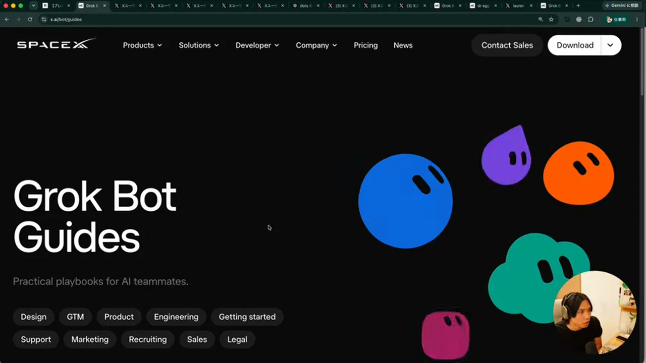
Task: Open the Developer dropdown
Action: (x=257, y=45)
